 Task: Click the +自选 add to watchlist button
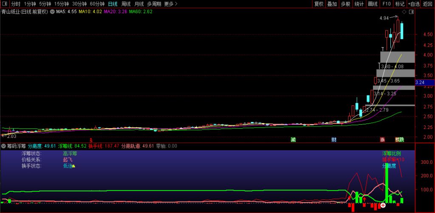[413, 4]
